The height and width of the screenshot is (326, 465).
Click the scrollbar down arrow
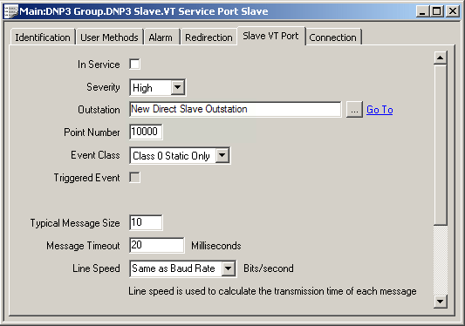(x=441, y=302)
